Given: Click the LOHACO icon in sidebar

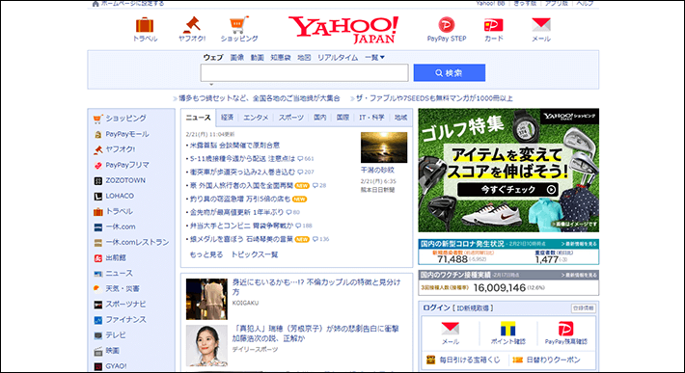Looking at the screenshot, I should [x=97, y=197].
